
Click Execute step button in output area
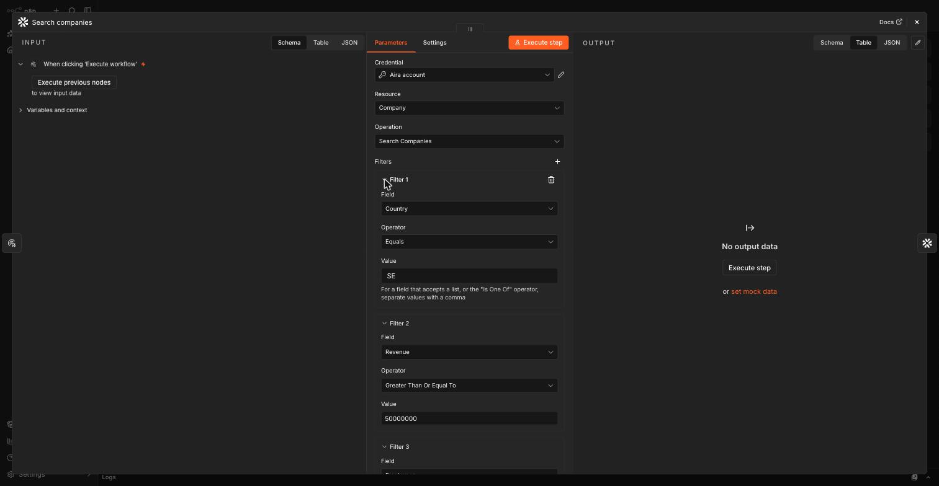pos(750,268)
